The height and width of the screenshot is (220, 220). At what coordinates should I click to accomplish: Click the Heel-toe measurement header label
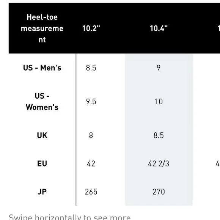pos(42,28)
